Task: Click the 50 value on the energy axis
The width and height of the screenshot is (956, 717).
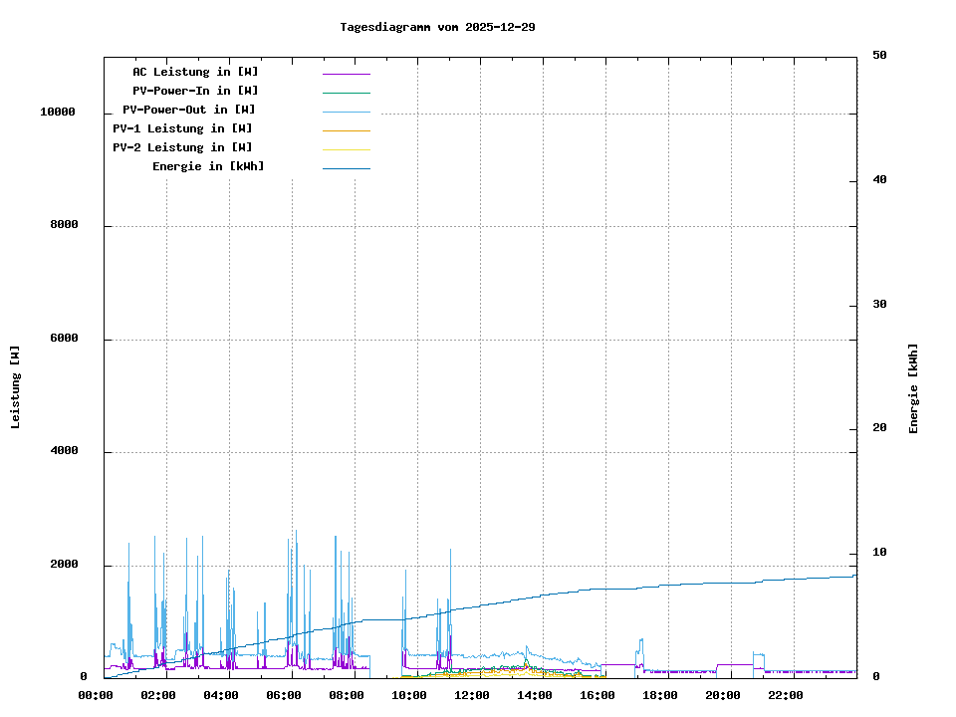Action: point(879,56)
